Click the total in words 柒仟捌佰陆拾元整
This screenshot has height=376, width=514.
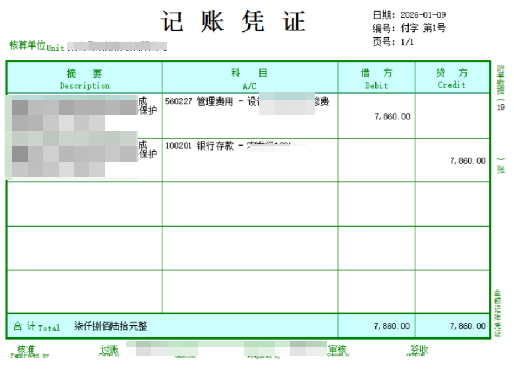[x=111, y=326]
